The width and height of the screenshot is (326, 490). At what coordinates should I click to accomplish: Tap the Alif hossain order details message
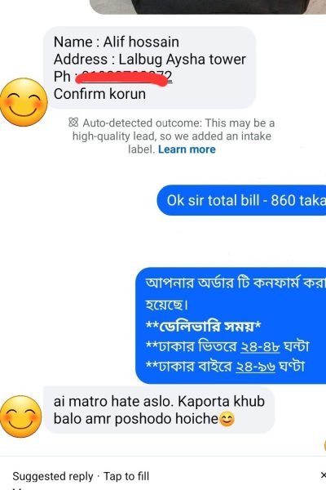coord(149,68)
